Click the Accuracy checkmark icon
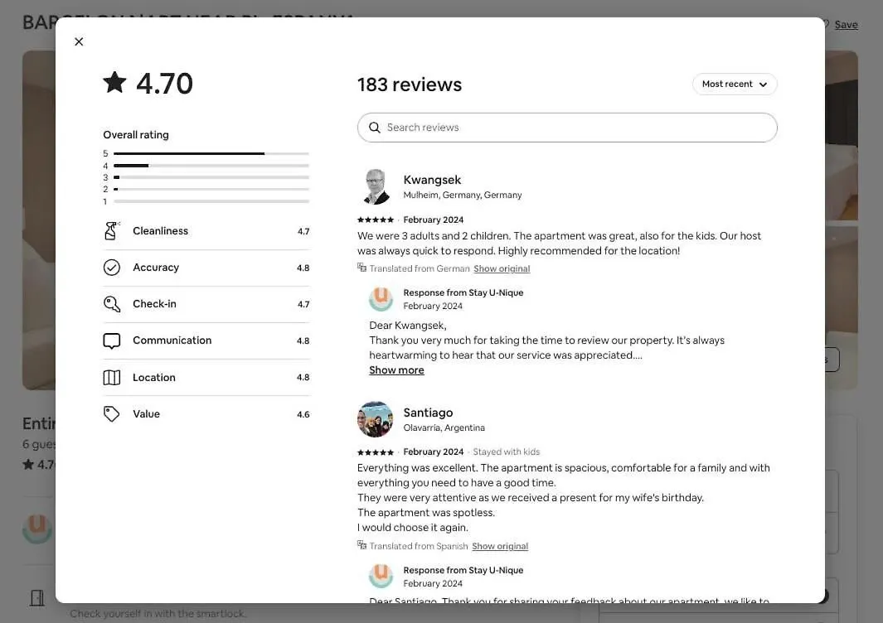The height and width of the screenshot is (623, 883). (111, 268)
